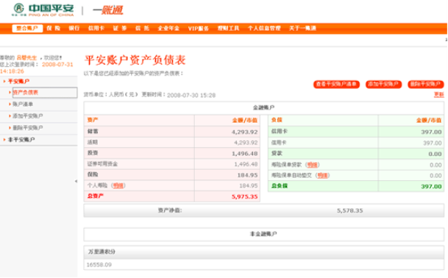Click the 删除平安账户 red button
The height and width of the screenshot is (278, 448).
[426, 85]
